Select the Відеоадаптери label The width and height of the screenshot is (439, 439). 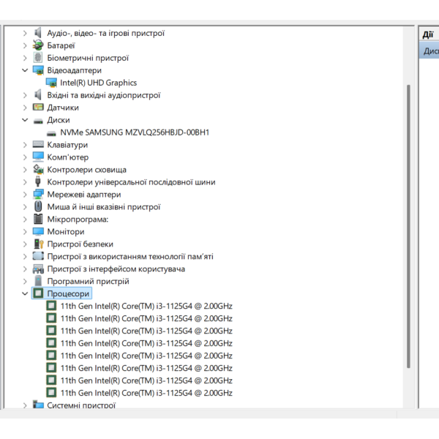pyautogui.click(x=74, y=70)
